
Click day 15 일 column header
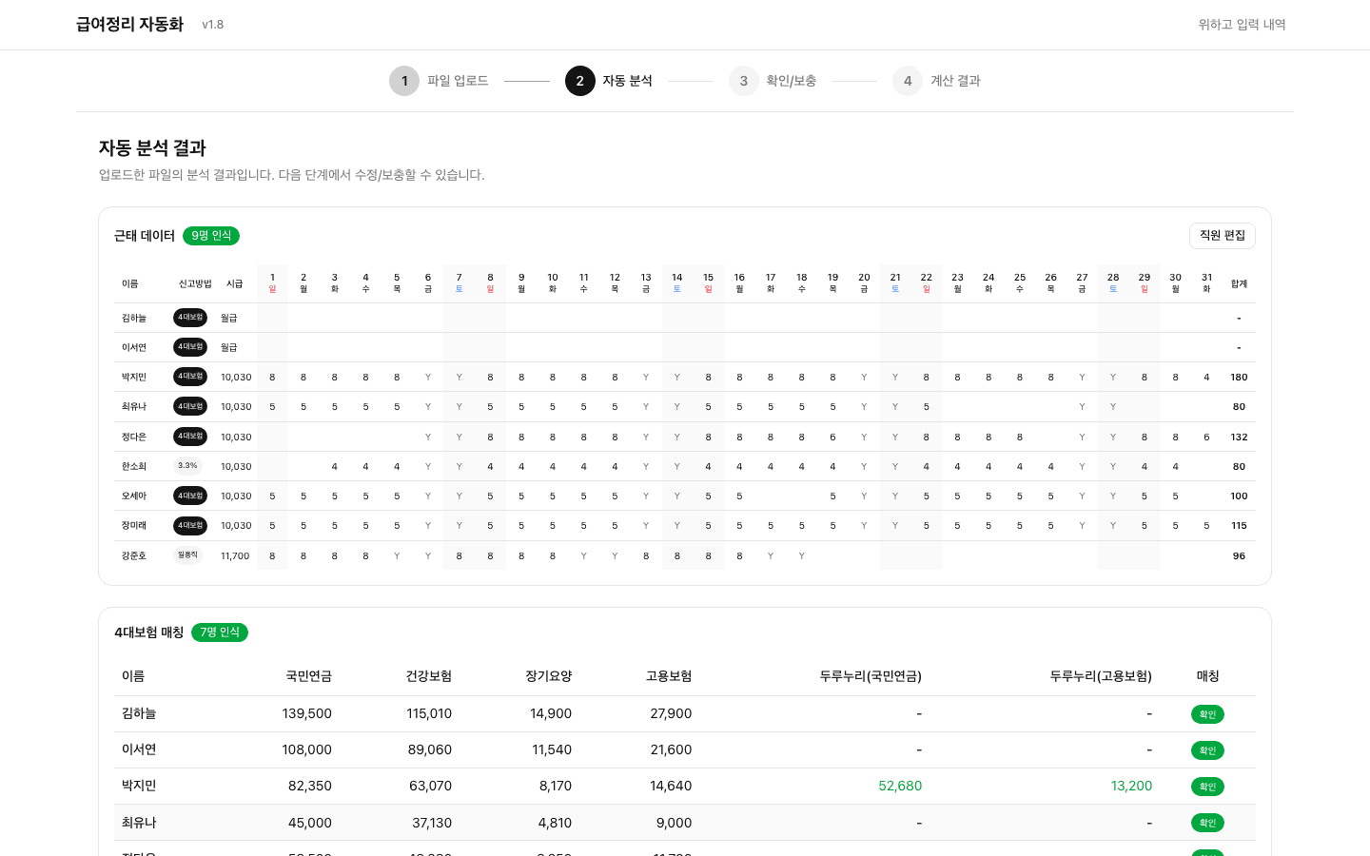(708, 282)
